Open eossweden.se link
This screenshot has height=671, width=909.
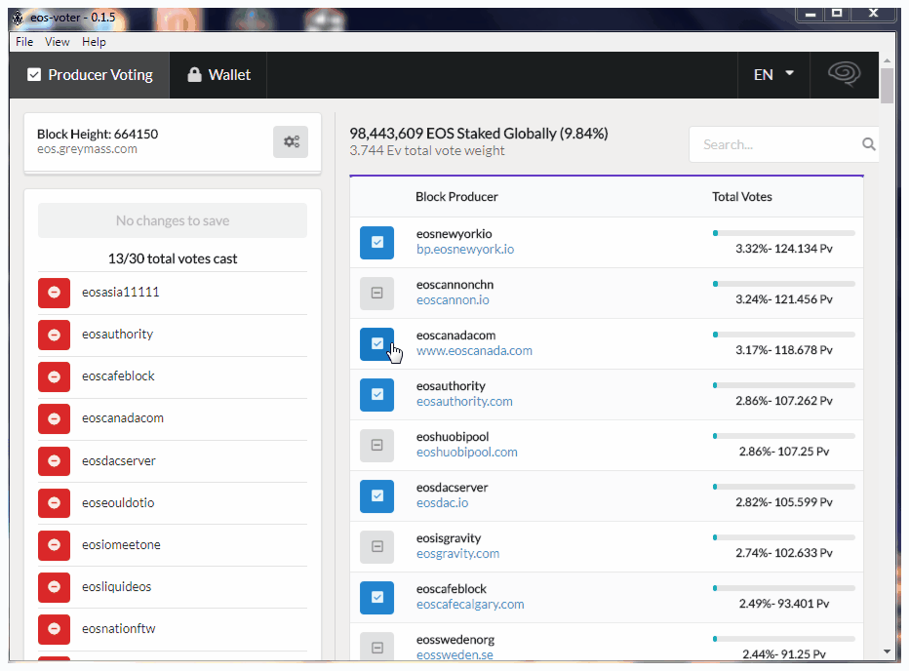(x=454, y=654)
